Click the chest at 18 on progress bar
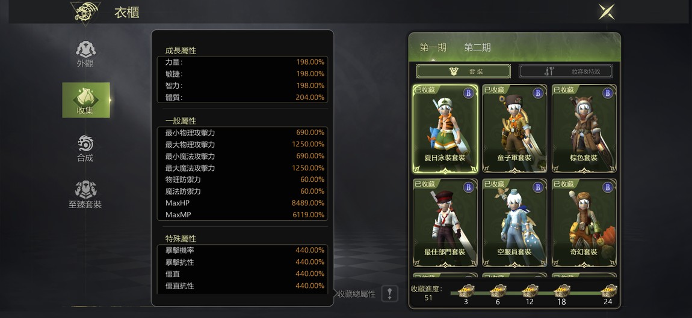This screenshot has width=692, height=318. (562, 291)
